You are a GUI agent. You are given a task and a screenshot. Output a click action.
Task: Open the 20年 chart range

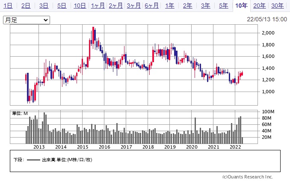click(260, 6)
